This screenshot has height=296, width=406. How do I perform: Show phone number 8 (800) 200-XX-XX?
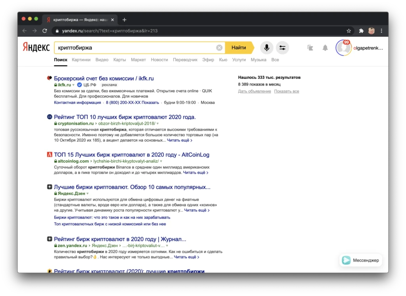pyautogui.click(x=132, y=103)
